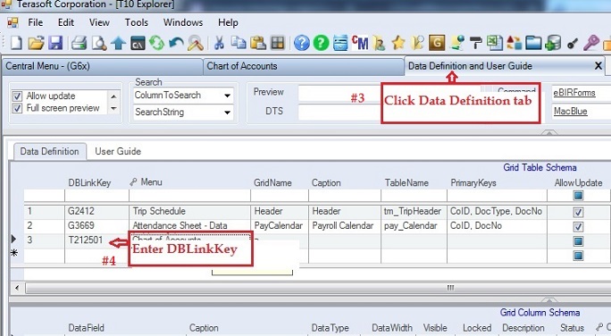Open the SearchString dropdown
The width and height of the screenshot is (611, 336).
pos(227,113)
